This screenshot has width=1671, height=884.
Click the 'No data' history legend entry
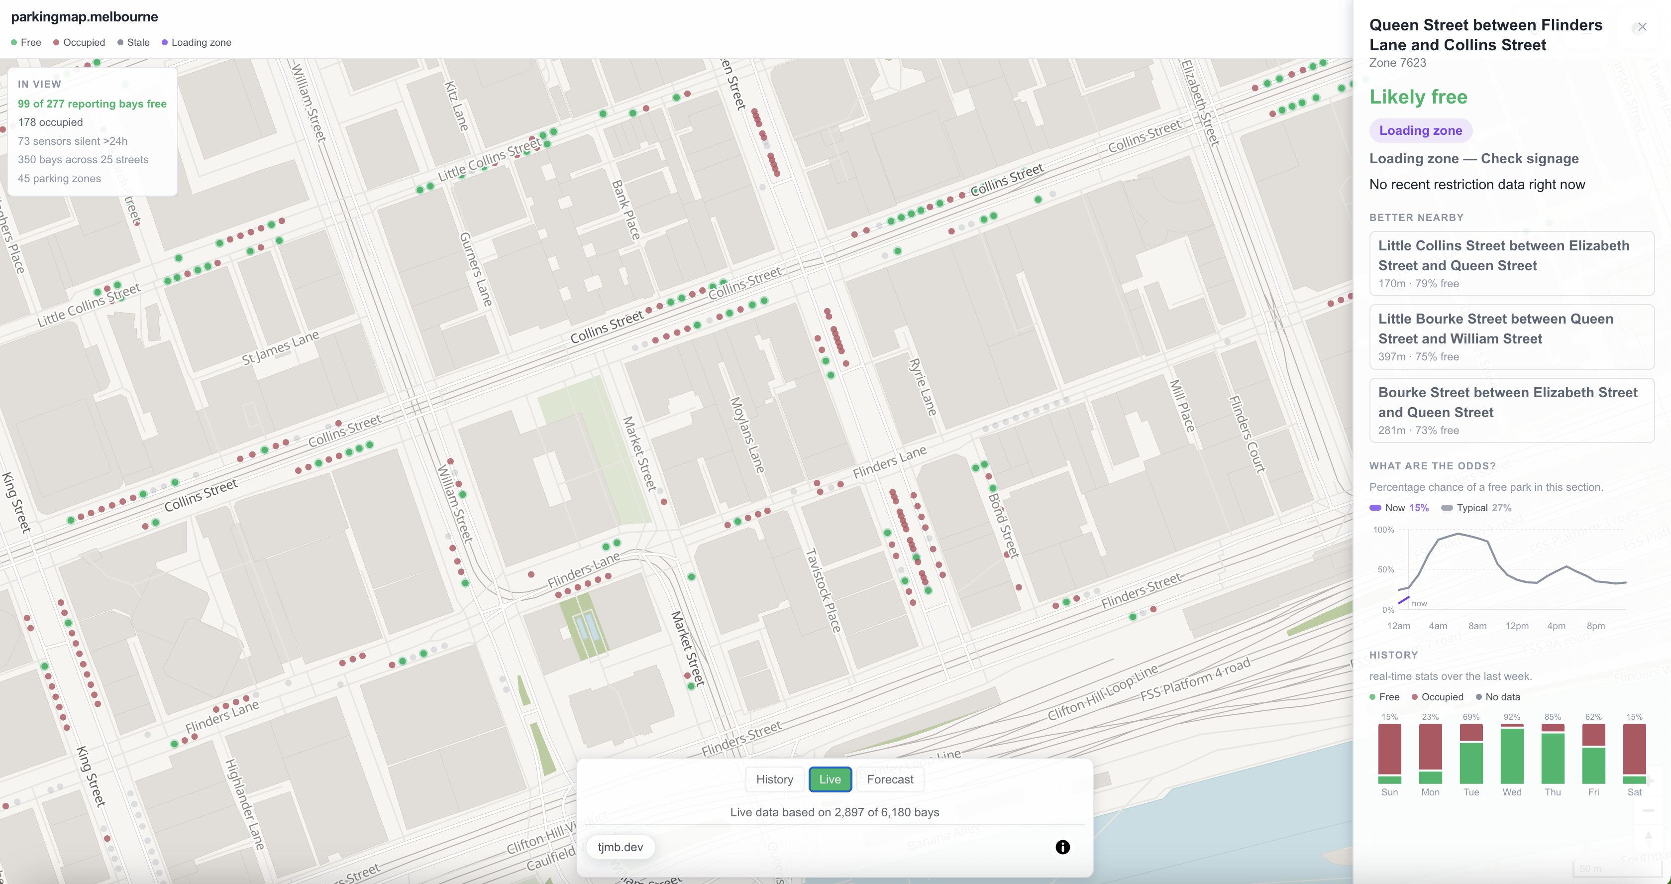pos(1498,696)
